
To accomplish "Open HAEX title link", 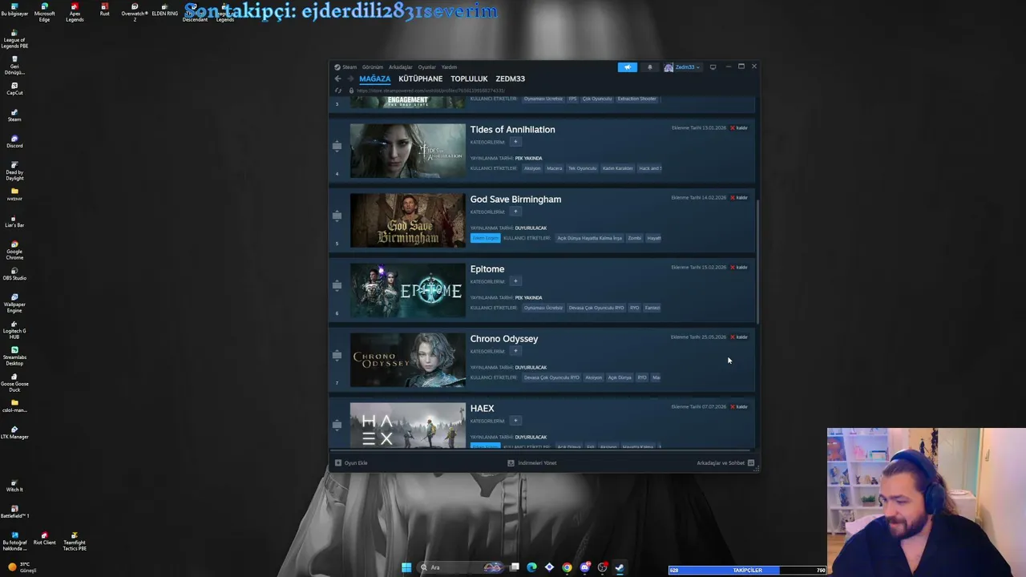I will pos(482,409).
